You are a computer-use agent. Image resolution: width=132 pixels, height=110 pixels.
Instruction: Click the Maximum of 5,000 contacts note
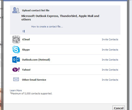click(x=31, y=94)
